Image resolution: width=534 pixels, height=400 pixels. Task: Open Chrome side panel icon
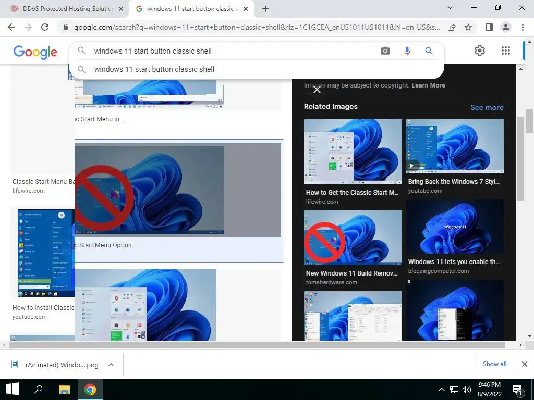[489, 27]
